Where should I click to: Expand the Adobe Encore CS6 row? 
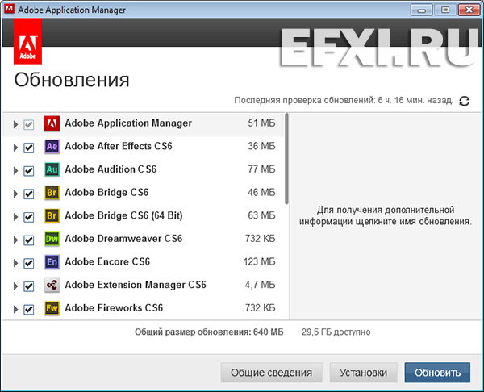[15, 263]
